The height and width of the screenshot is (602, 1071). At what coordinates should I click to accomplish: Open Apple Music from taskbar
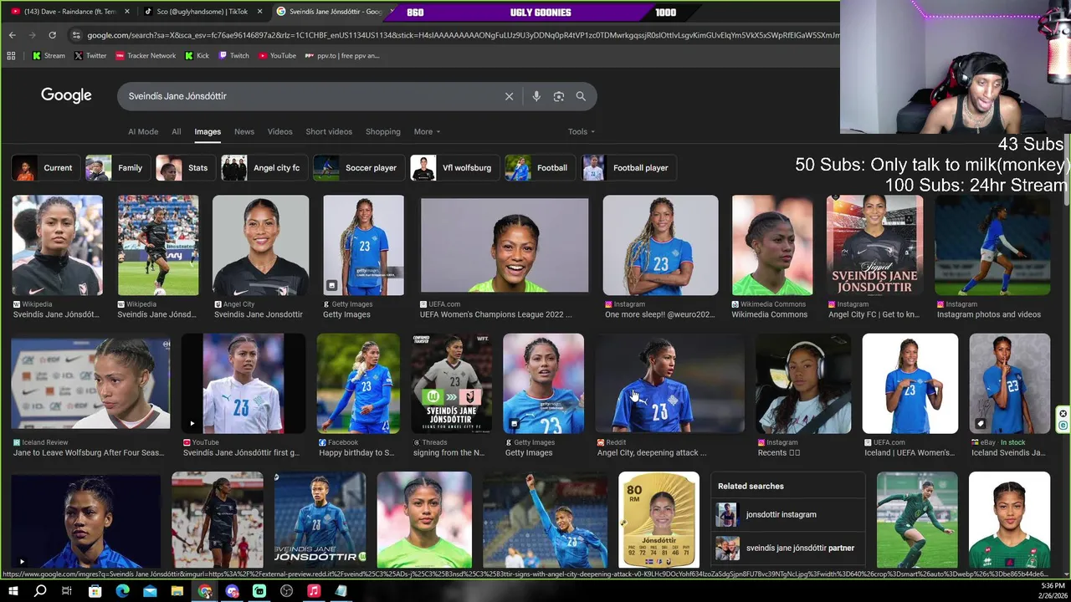point(314,591)
